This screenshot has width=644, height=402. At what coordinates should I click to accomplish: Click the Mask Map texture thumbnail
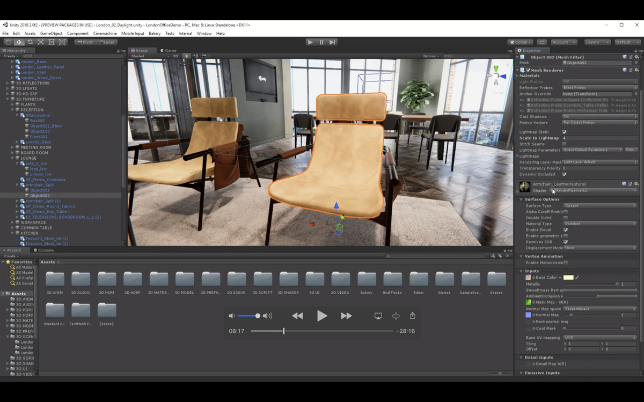point(528,302)
